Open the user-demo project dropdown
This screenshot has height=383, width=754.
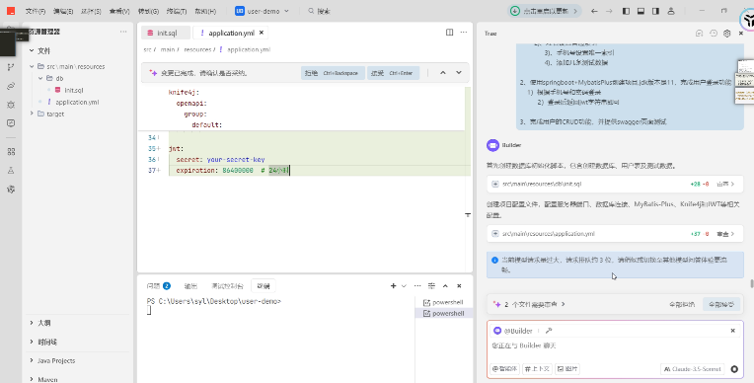coord(263,11)
